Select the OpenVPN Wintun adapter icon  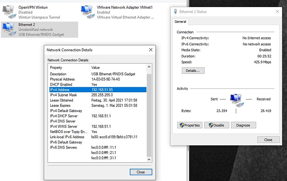pos(9,12)
